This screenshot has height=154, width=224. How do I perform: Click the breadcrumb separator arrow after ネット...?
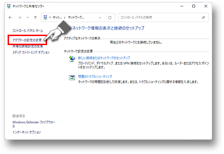pos(65,18)
